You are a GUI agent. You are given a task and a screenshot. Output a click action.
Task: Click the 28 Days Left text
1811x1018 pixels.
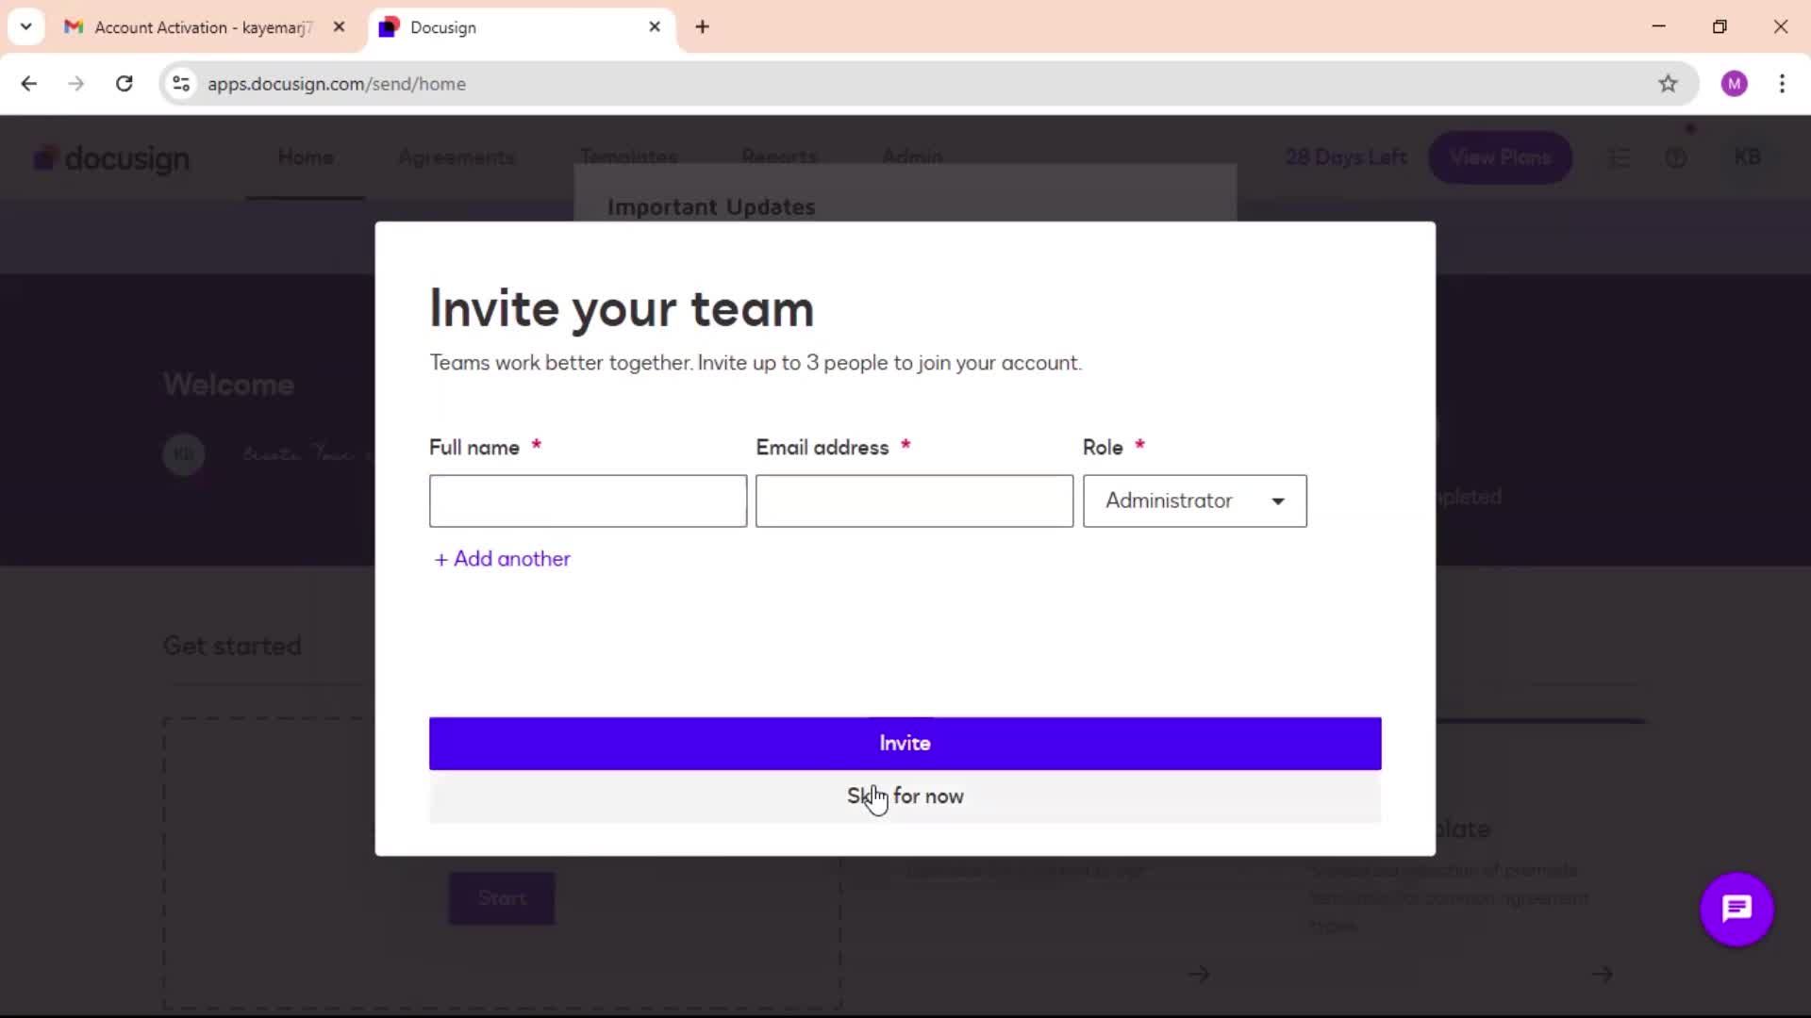[1346, 157]
